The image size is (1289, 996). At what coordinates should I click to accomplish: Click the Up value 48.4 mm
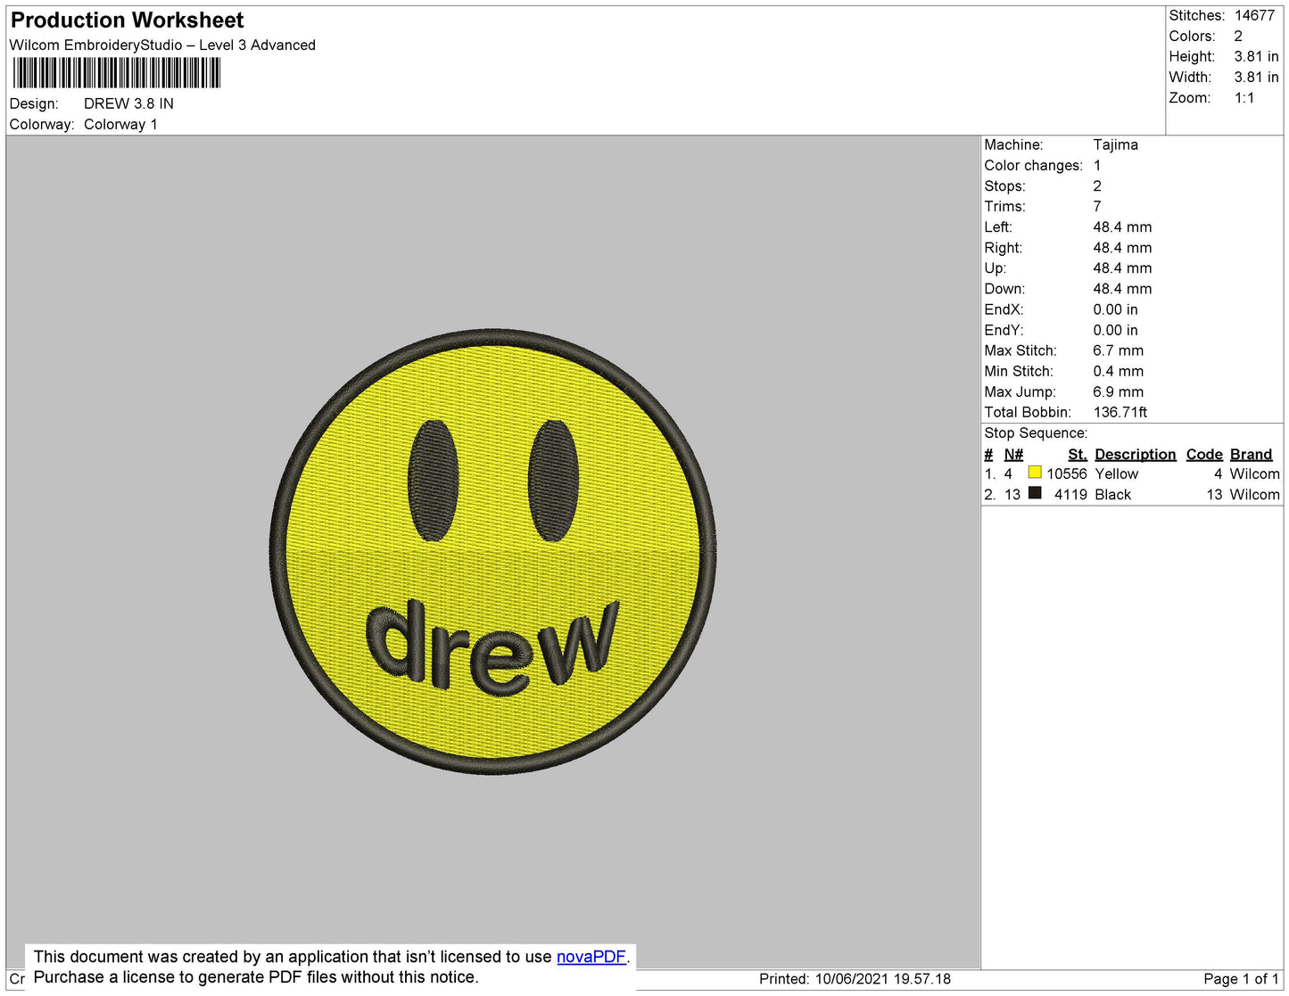coord(1122,268)
